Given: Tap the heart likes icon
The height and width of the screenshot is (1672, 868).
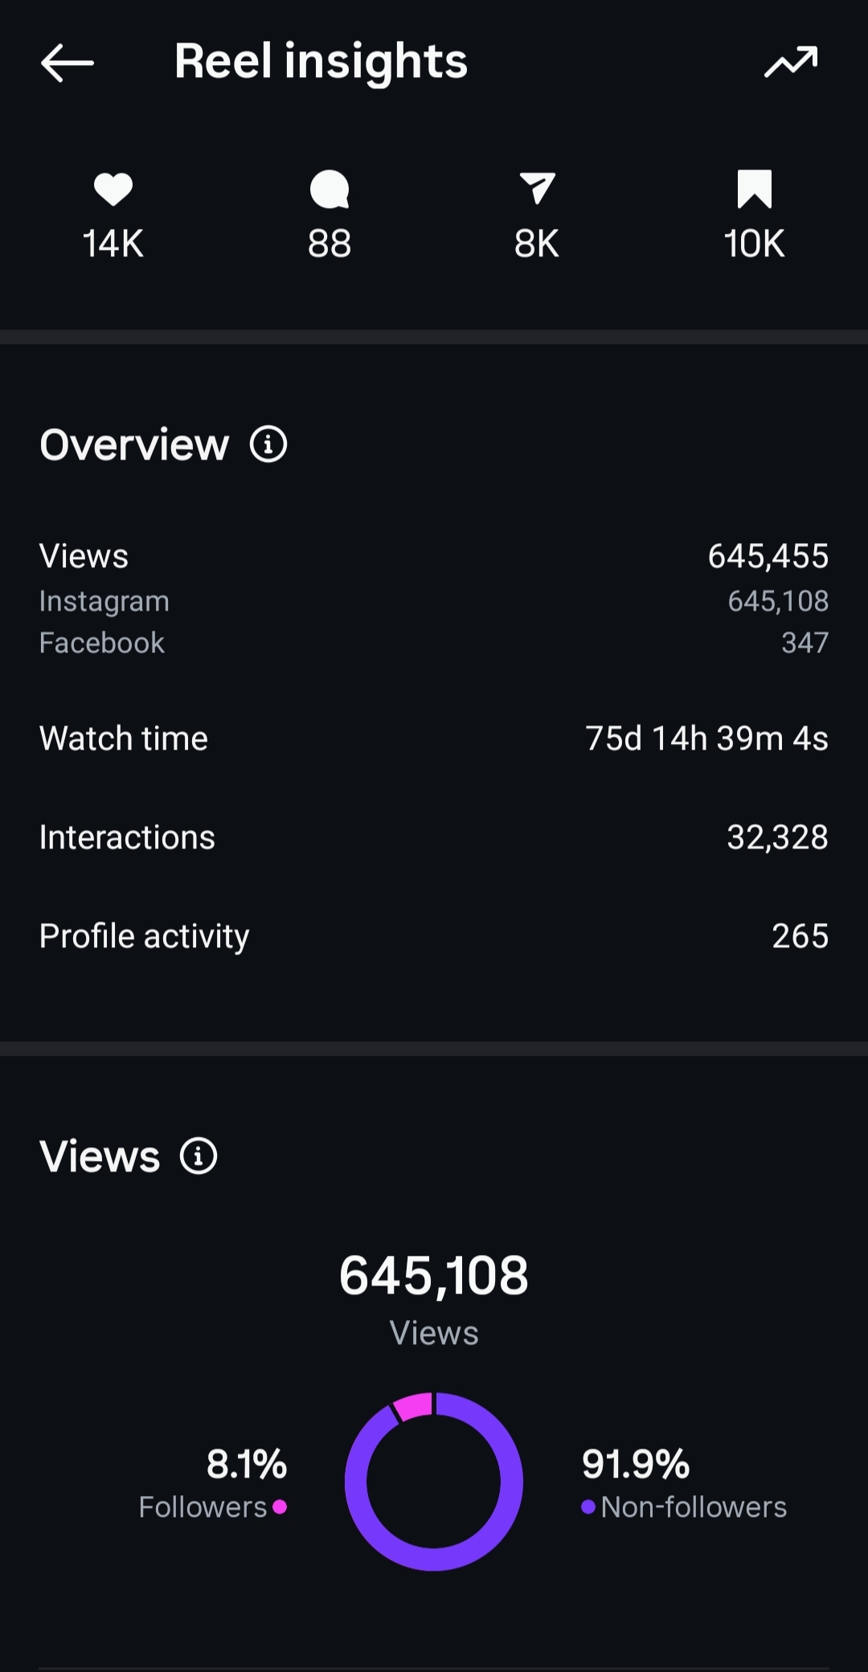Looking at the screenshot, I should pos(113,190).
